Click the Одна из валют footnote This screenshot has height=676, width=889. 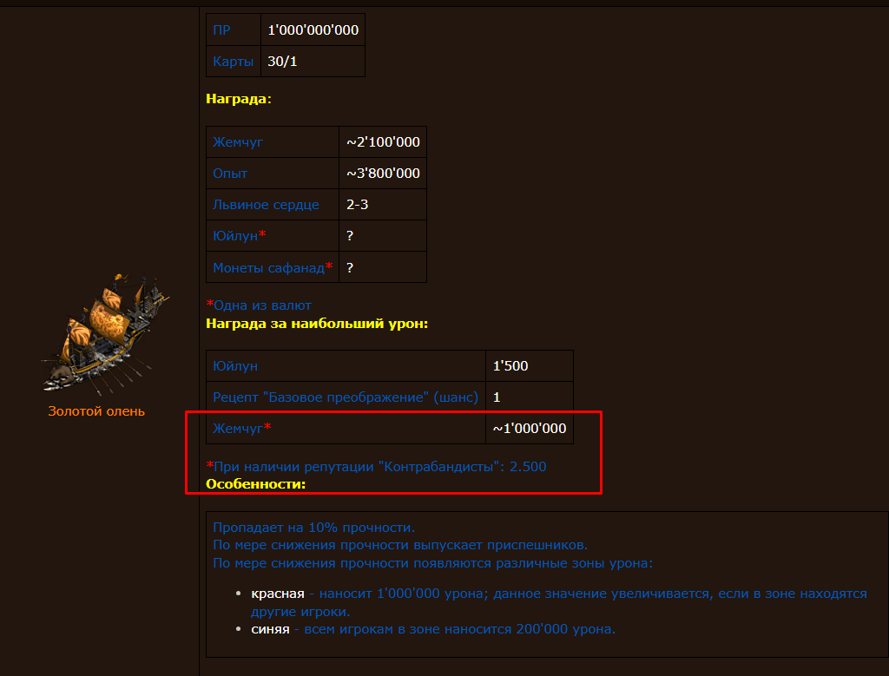click(259, 305)
